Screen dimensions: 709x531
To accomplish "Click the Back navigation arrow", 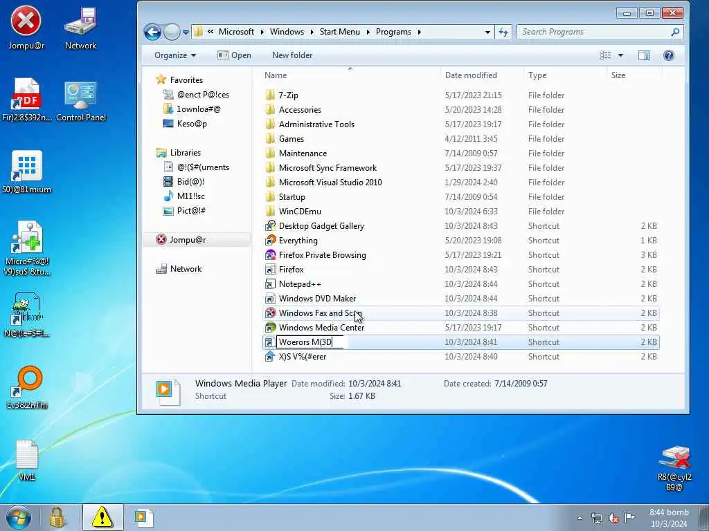I will point(152,32).
